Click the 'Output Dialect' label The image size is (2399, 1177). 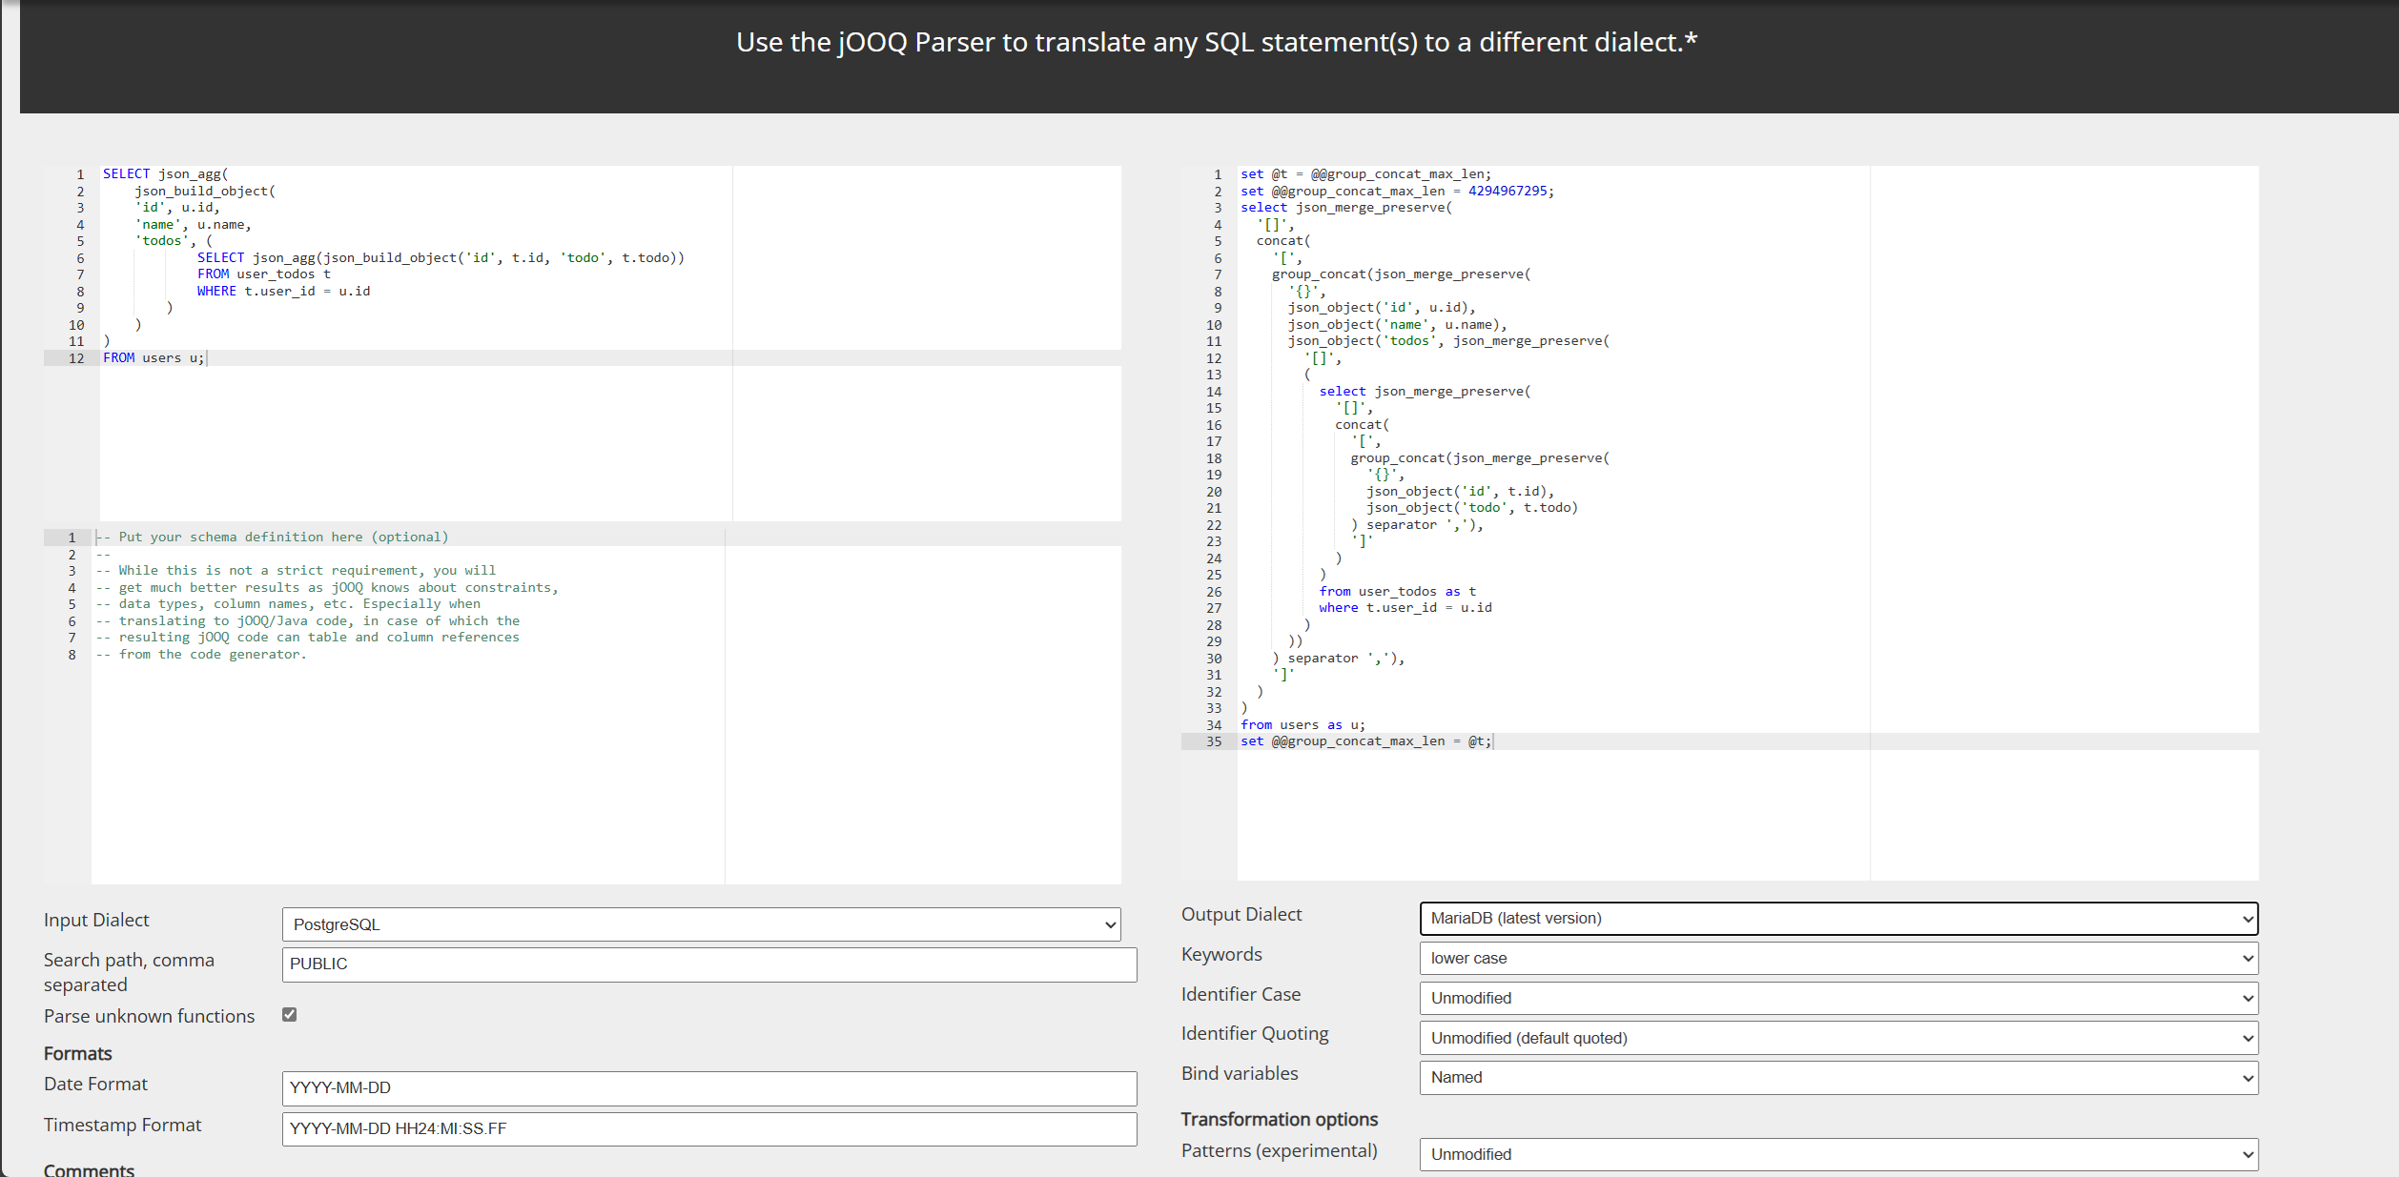point(1241,915)
